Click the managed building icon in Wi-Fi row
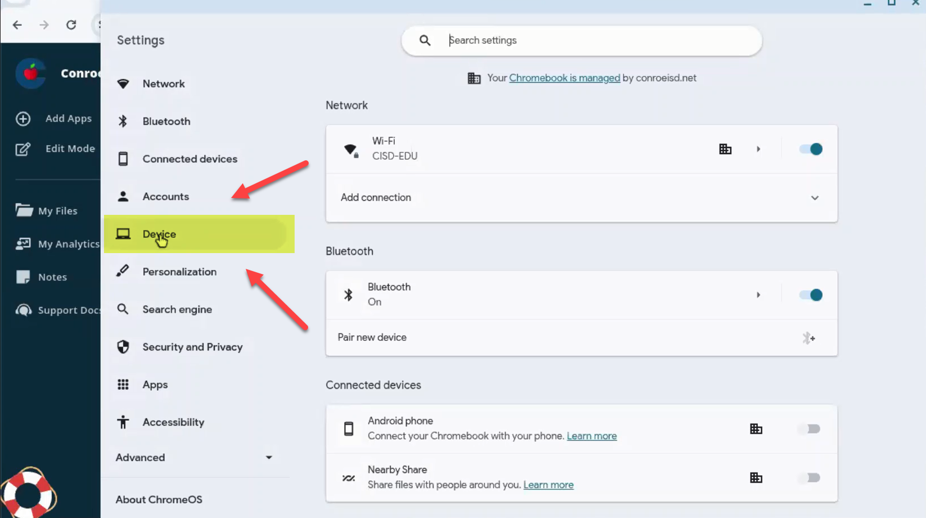This screenshot has height=518, width=926. click(725, 149)
